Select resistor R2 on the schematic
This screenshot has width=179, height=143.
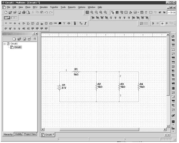97,86
